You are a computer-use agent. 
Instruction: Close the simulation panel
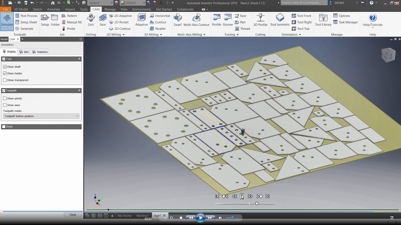pos(73,215)
